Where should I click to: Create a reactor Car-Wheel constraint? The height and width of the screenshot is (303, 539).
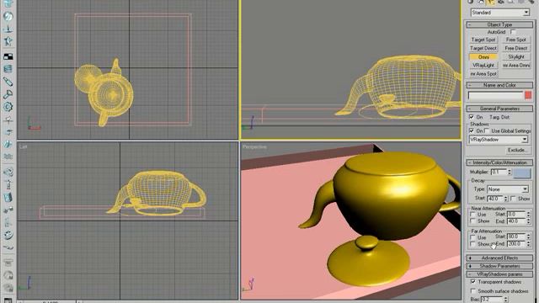click(8, 235)
